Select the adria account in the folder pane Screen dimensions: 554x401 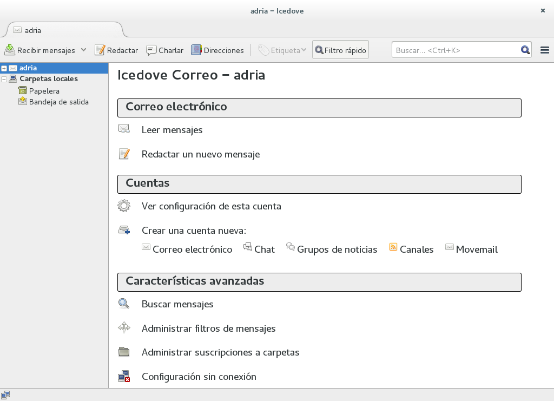tap(54, 68)
